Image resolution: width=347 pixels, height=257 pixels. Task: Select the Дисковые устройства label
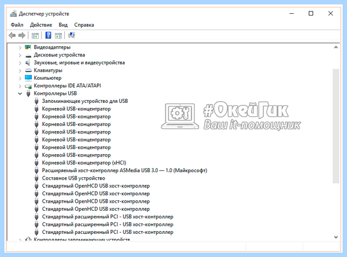click(60, 55)
